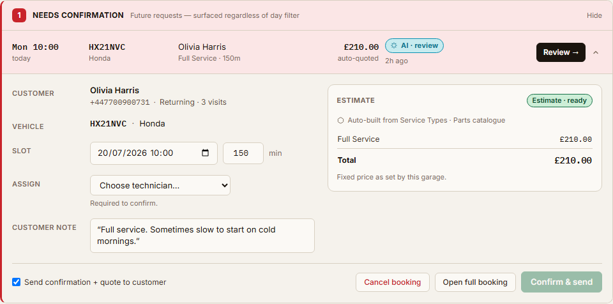Click customer phone number +447700900731
This screenshot has width=613, height=304.
pos(120,103)
